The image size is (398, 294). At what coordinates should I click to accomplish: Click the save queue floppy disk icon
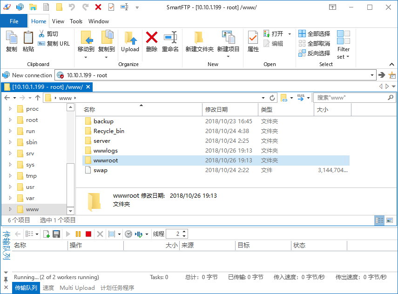pyautogui.click(x=56, y=234)
